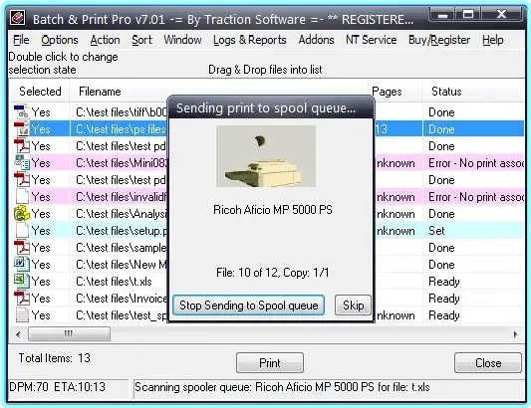Open the Addons menu
The height and width of the screenshot is (408, 531).
pos(316,40)
